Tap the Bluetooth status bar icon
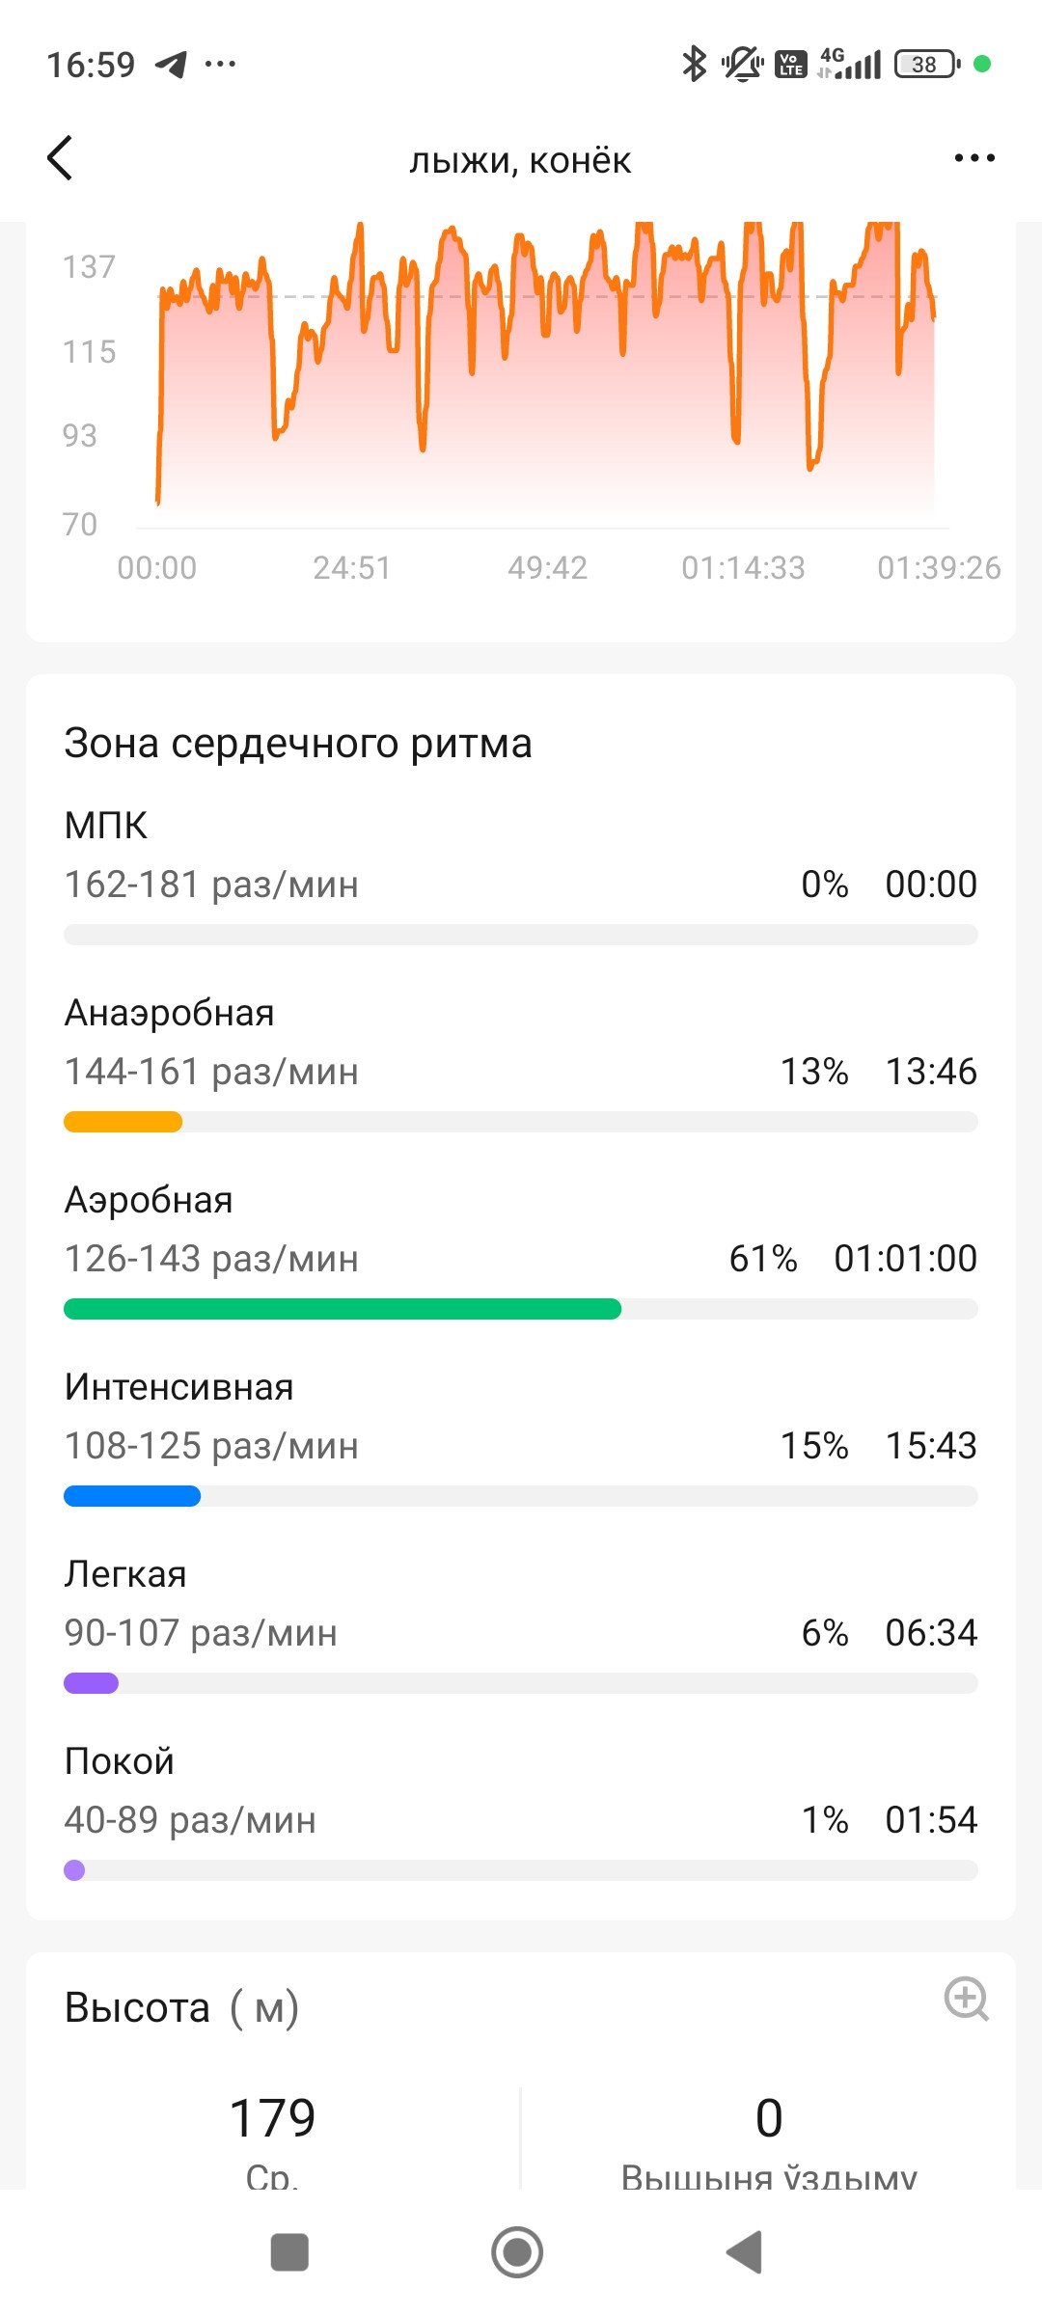1042x2315 pixels. (x=694, y=64)
